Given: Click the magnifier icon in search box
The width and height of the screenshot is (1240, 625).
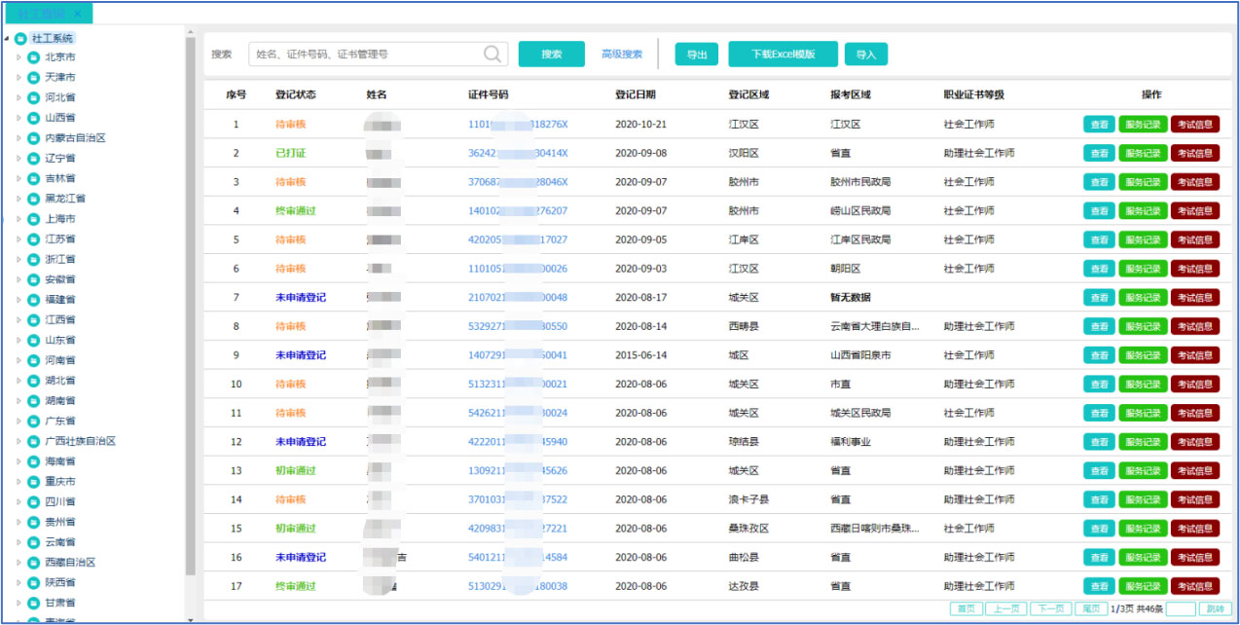Looking at the screenshot, I should 493,54.
